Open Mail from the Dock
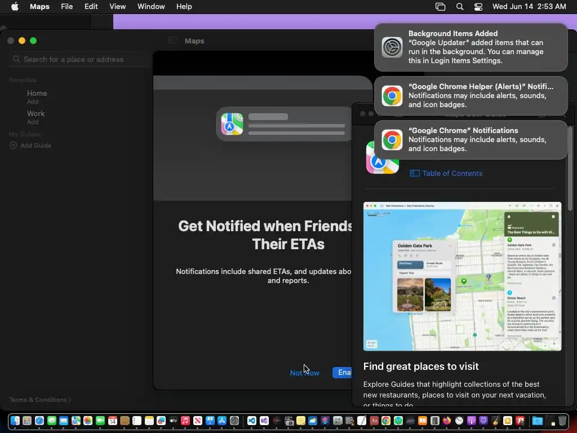The width and height of the screenshot is (577, 433). tap(64, 421)
